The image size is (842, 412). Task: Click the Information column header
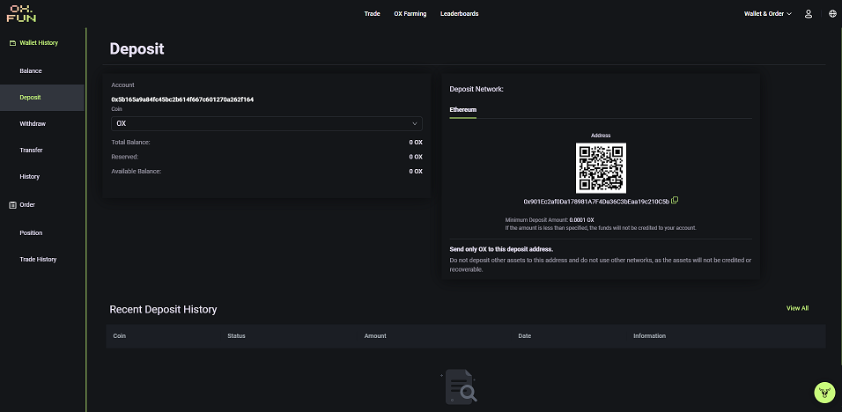(x=650, y=335)
